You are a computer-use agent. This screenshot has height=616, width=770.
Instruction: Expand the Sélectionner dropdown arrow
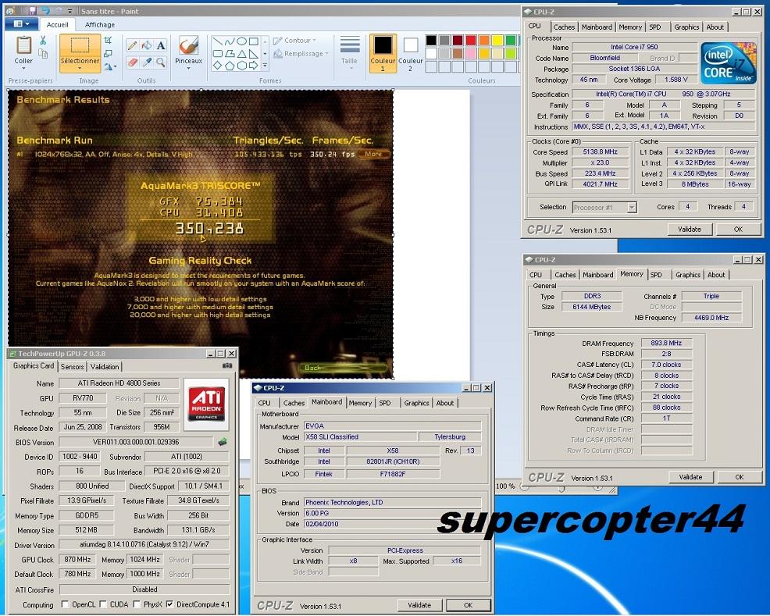click(x=80, y=68)
